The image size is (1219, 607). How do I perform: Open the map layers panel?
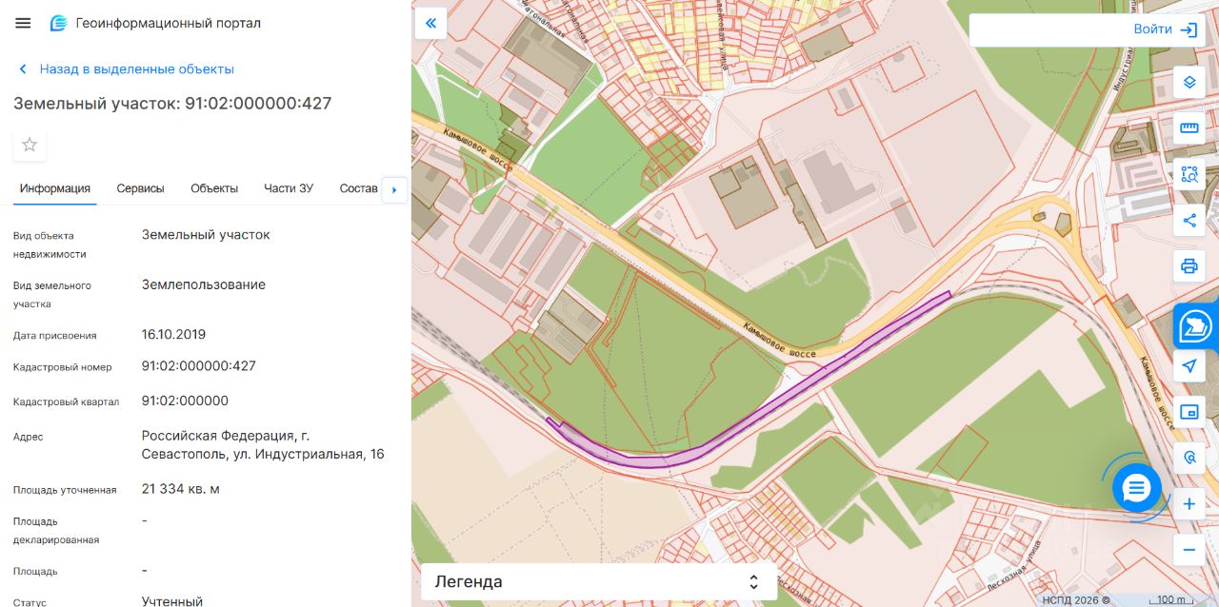click(1189, 82)
